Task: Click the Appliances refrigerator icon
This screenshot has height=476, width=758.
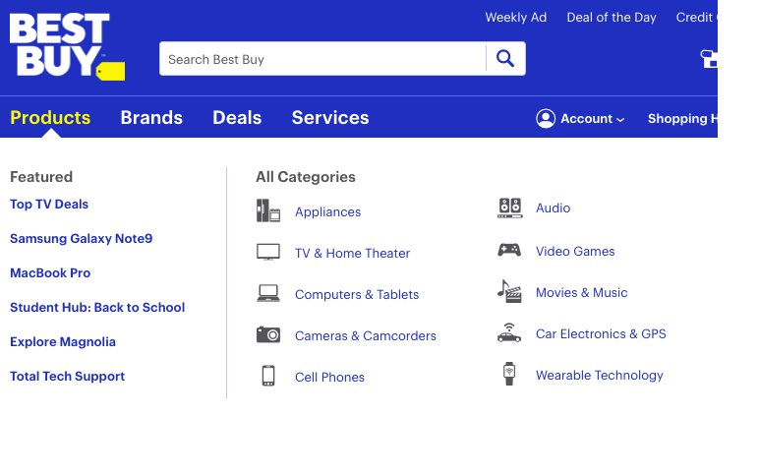Action: tap(268, 210)
